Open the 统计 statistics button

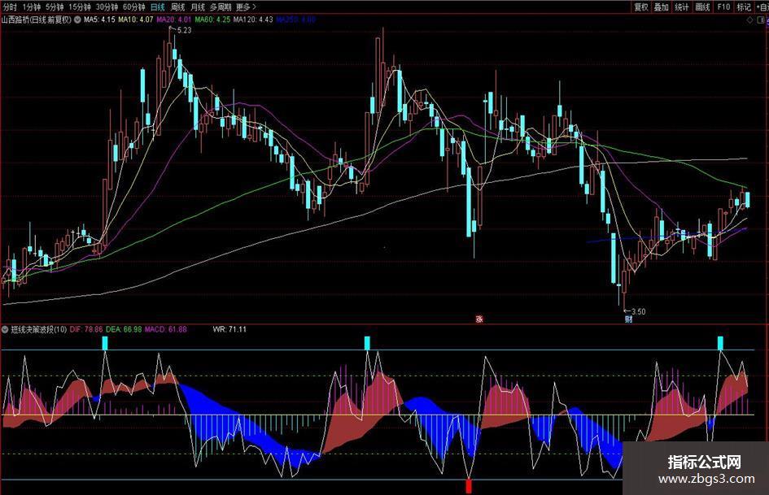682,7
